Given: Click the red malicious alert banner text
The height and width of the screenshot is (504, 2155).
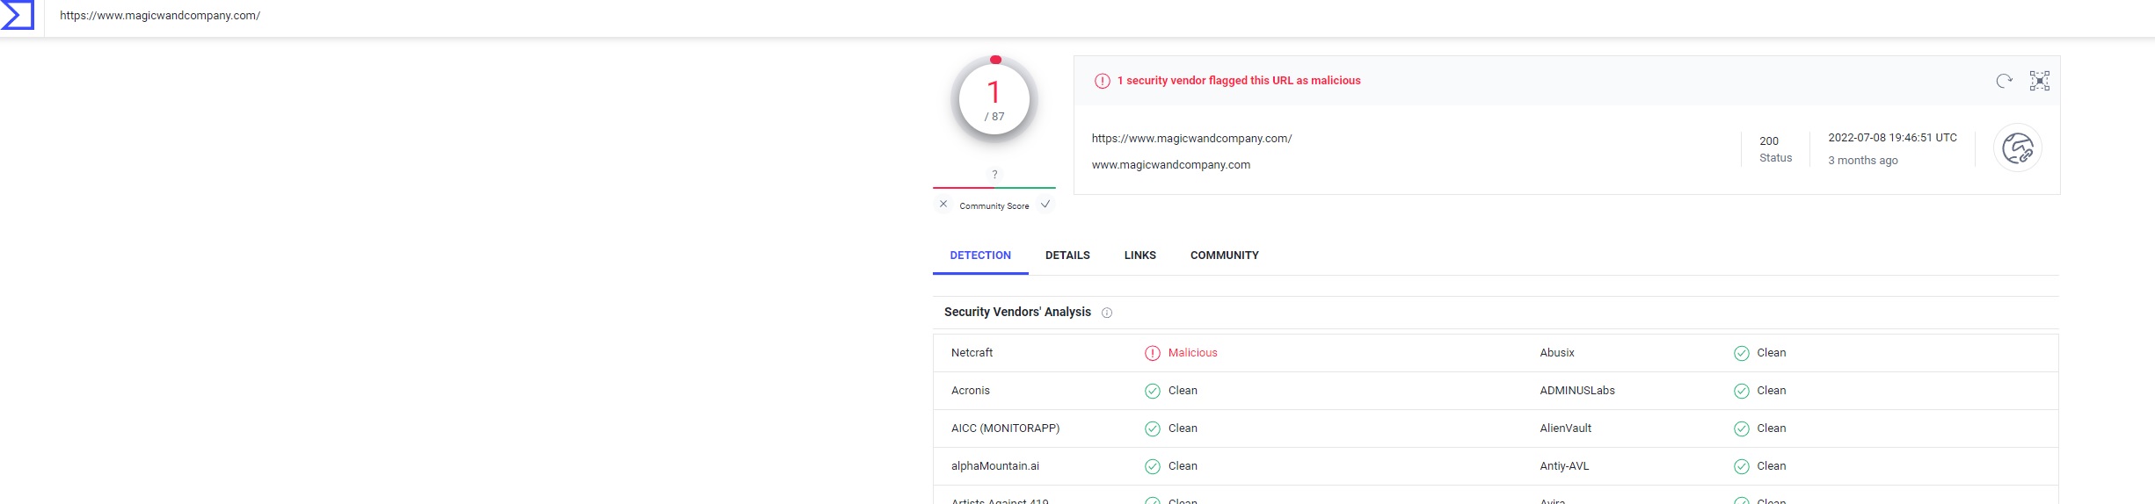Looking at the screenshot, I should 1239,81.
